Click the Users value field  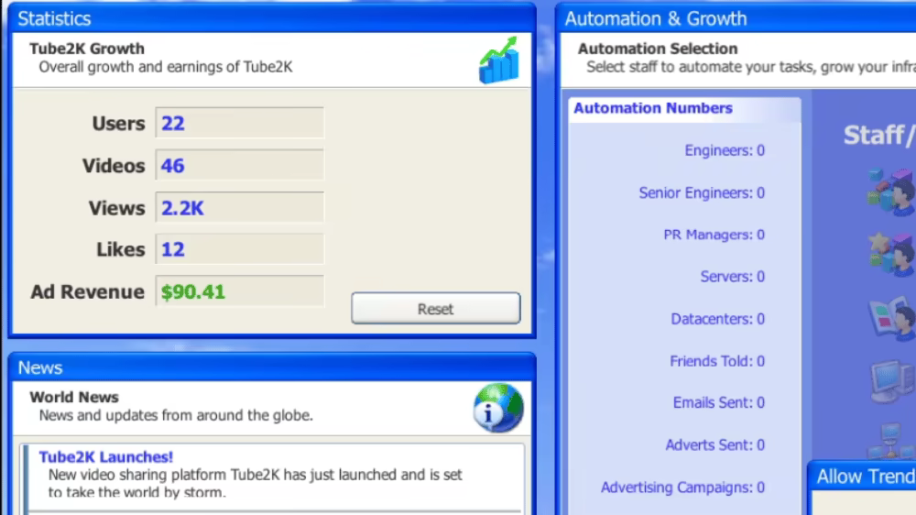[x=239, y=123]
